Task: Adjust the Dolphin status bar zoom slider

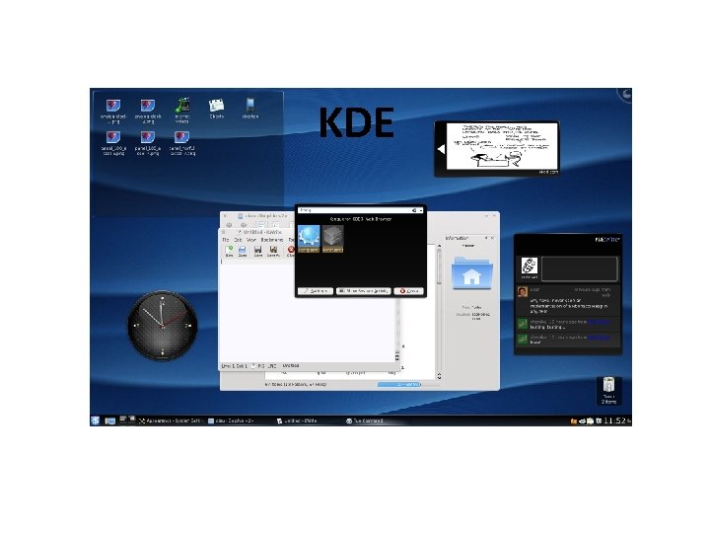Action: tap(408, 384)
